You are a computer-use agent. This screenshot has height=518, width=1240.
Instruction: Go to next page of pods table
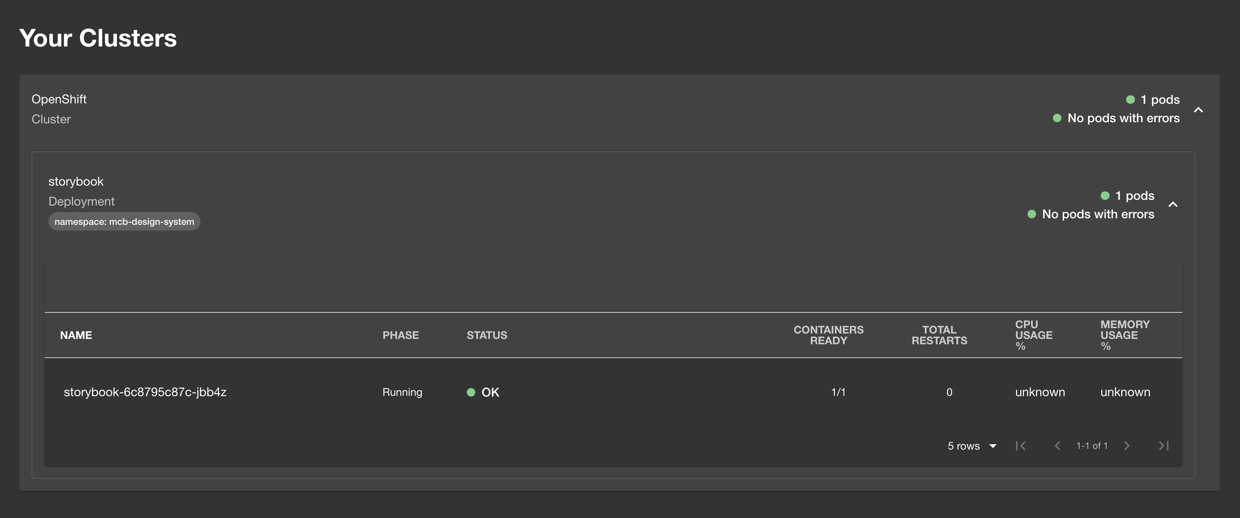tap(1126, 446)
